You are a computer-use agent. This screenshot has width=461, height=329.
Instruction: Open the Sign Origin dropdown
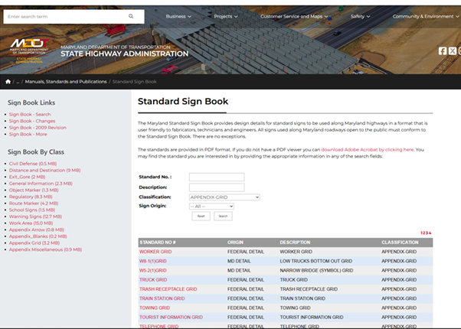(211, 207)
